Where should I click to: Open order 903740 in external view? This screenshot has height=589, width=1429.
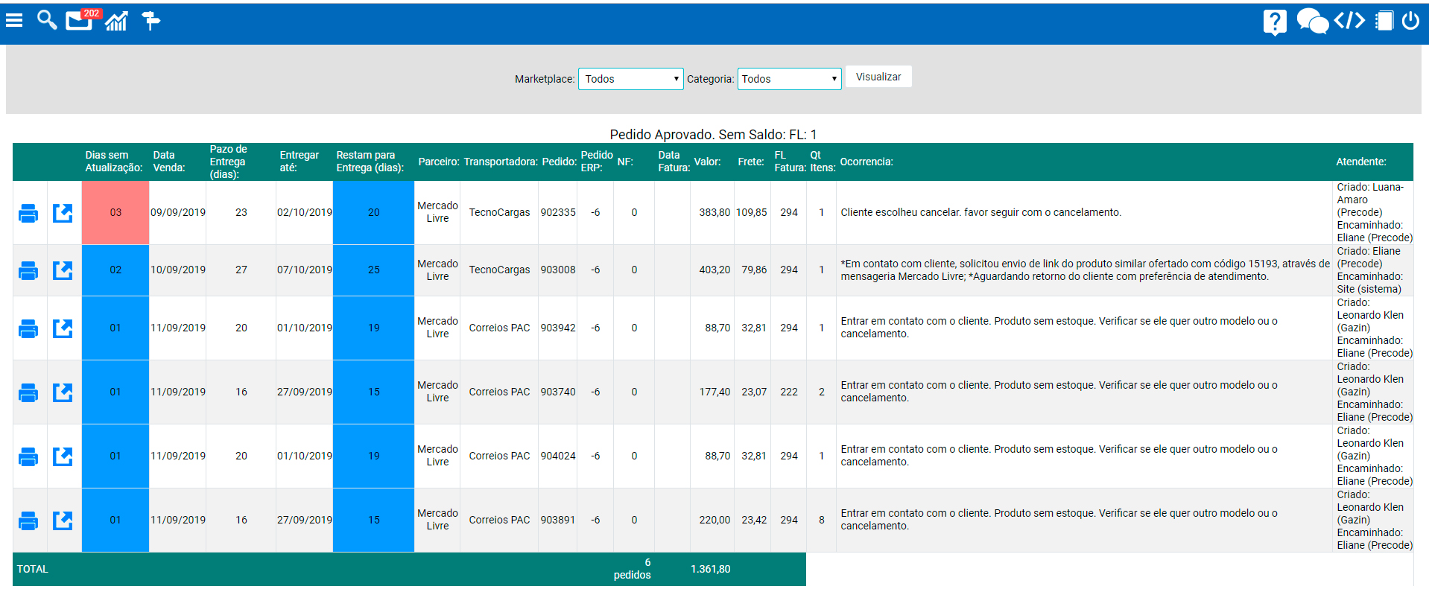pyautogui.click(x=63, y=392)
